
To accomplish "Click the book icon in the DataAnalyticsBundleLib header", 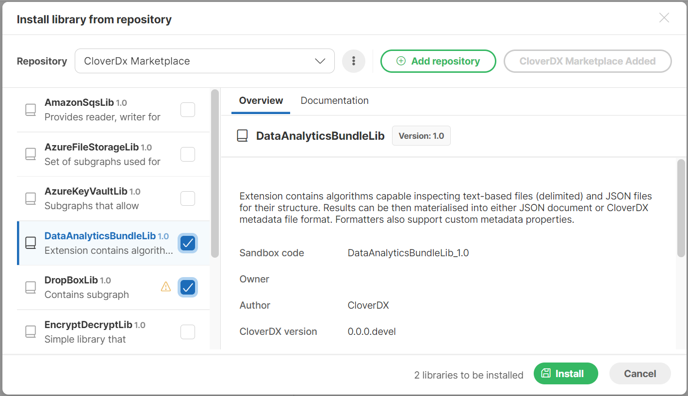I will (242, 135).
